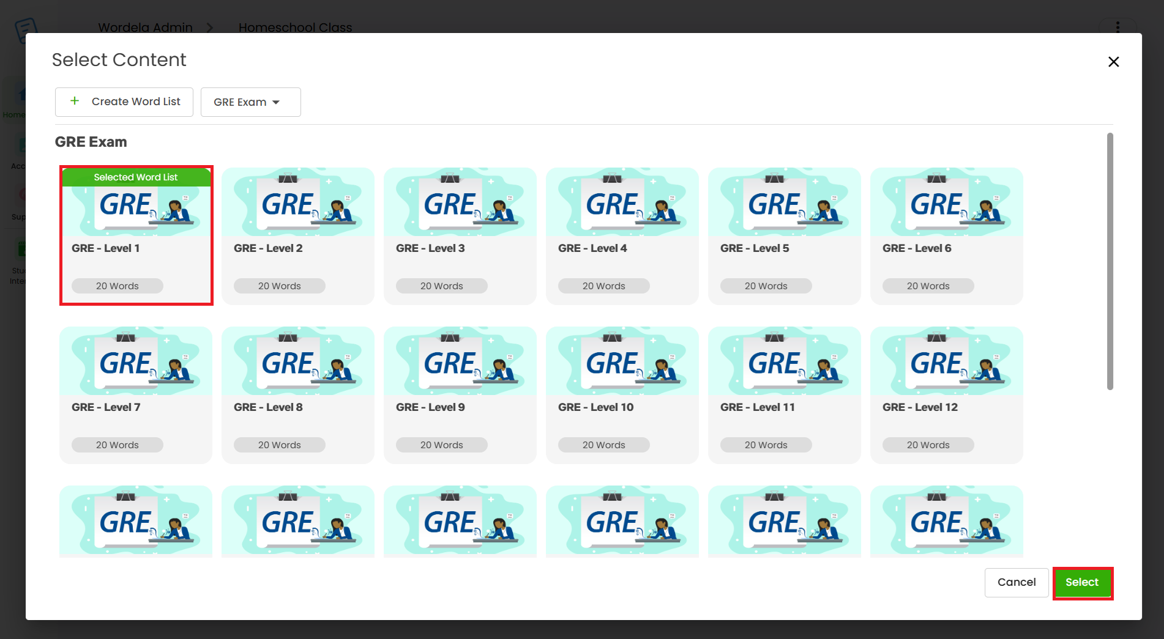Click the Select Content dialog title

click(119, 60)
